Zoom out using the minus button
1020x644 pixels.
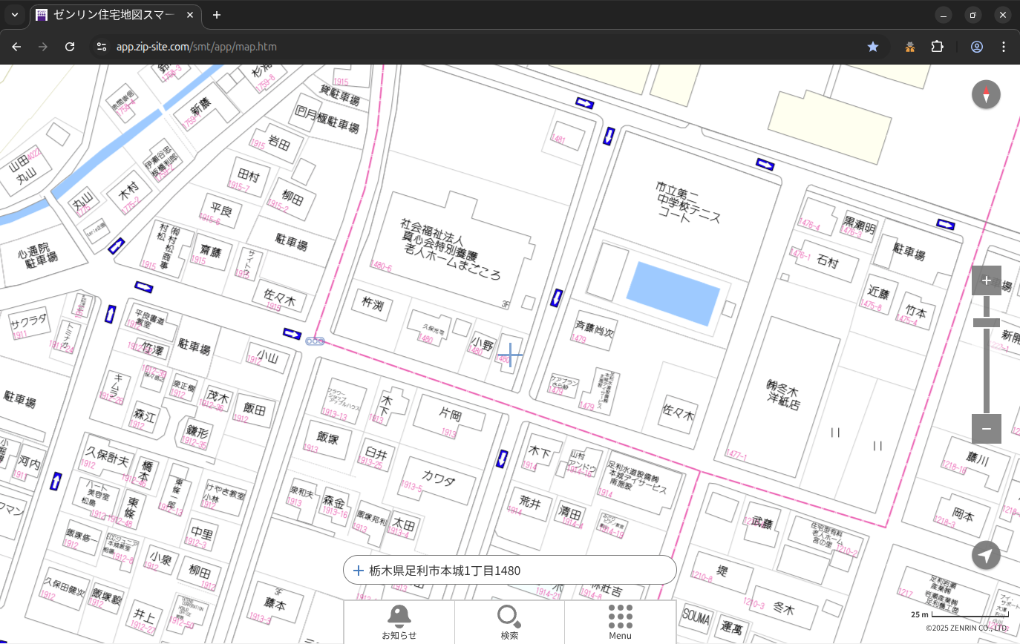pyautogui.click(x=986, y=429)
